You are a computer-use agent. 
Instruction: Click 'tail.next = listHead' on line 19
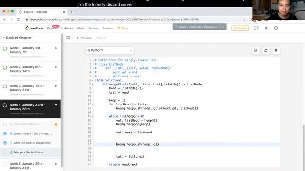click(x=134, y=133)
